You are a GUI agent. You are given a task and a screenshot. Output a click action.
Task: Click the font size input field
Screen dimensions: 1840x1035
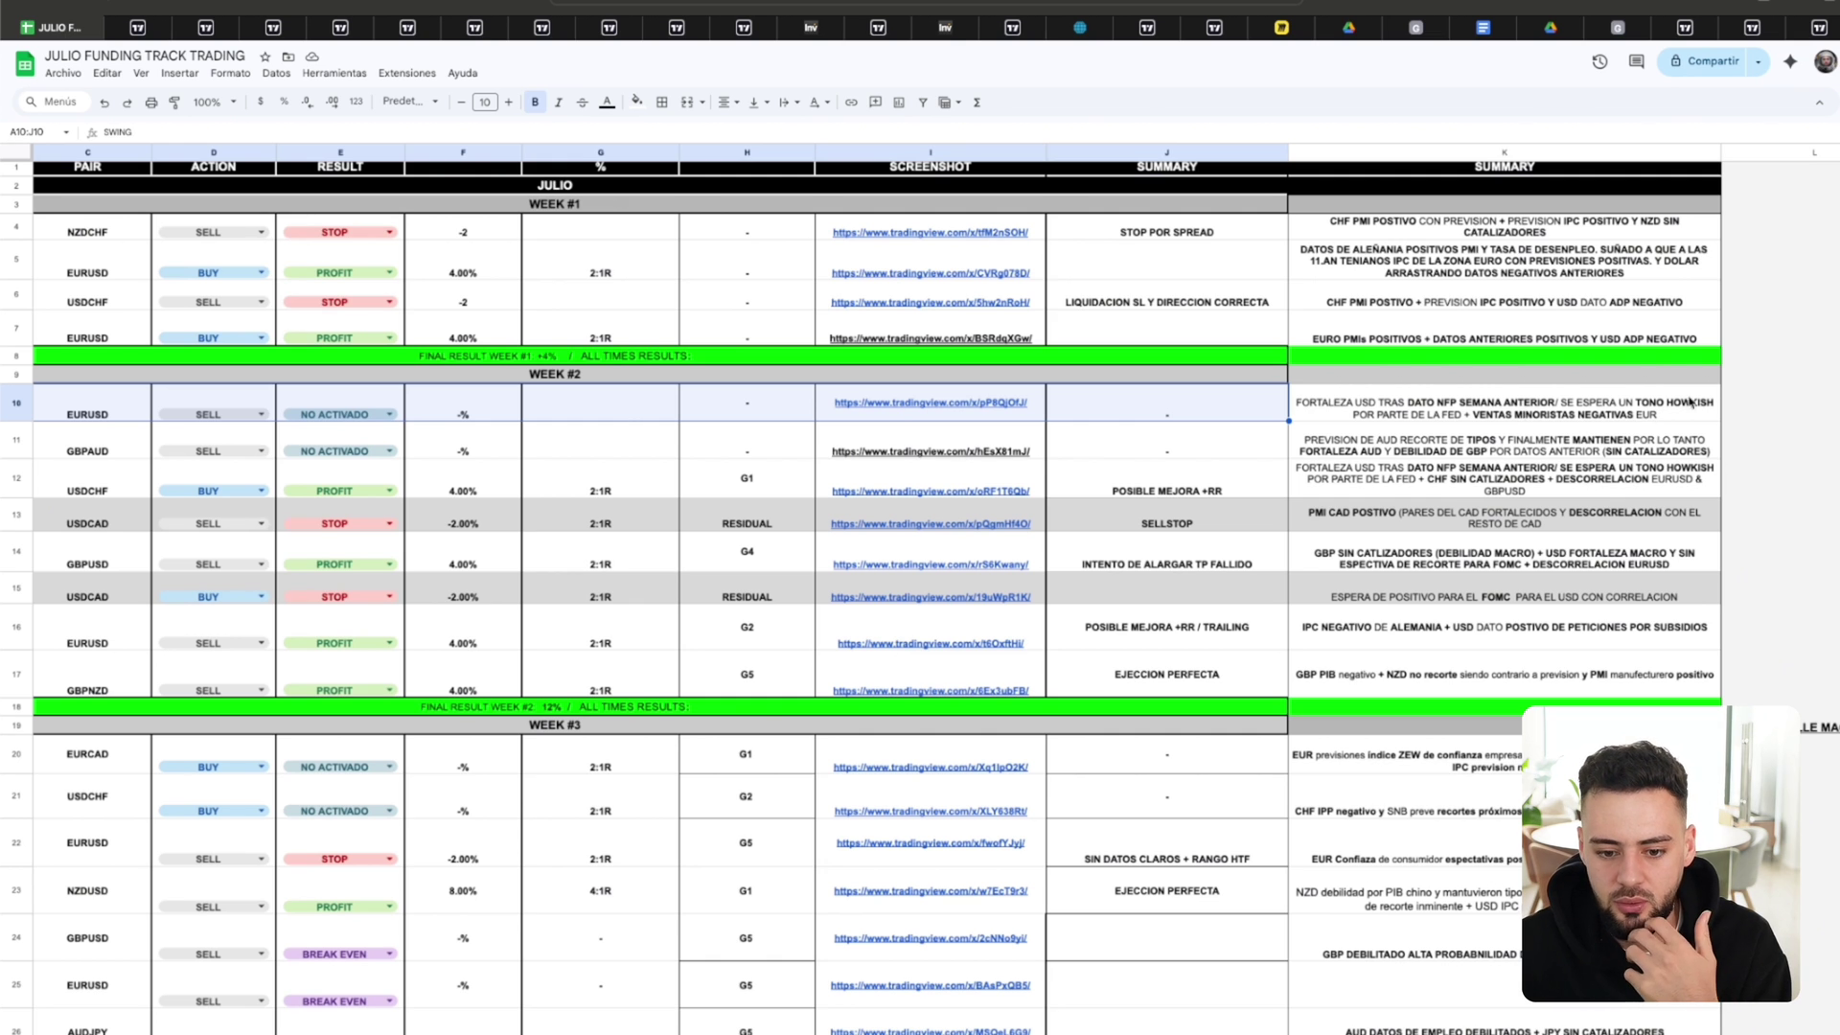485,103
